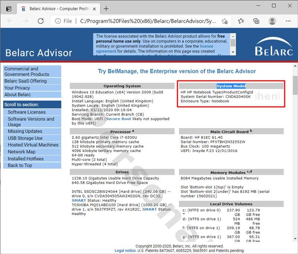Click the UEFI: Insyde F.23 line
The image size is (298, 254).
209,151
